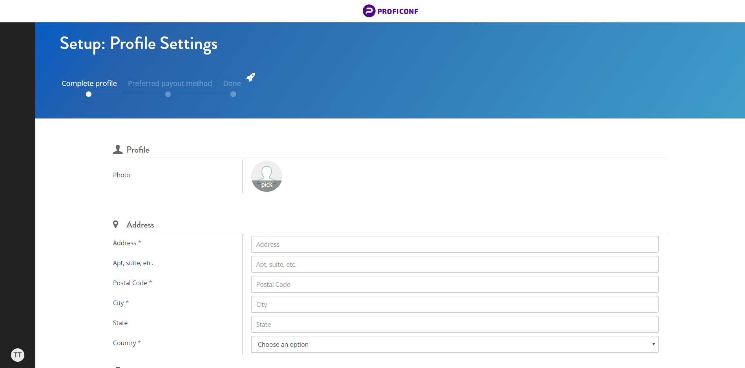Click the Profile section heading
The image size is (745, 368).
click(x=138, y=150)
